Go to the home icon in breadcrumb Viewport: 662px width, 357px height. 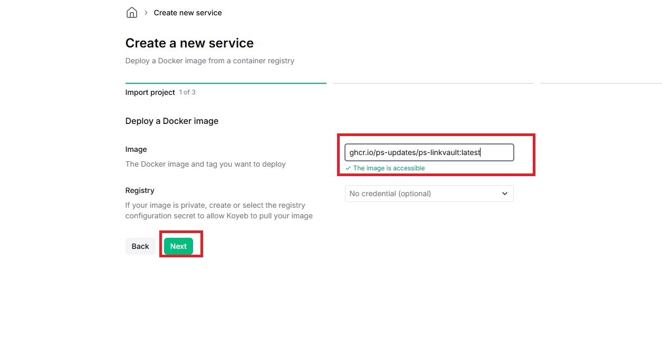point(132,13)
